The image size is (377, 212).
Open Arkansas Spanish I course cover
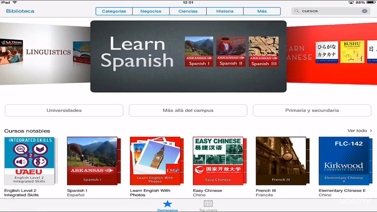click(x=92, y=161)
